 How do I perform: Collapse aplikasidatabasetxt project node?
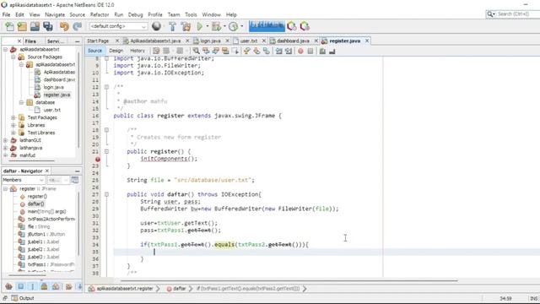tap(5, 49)
